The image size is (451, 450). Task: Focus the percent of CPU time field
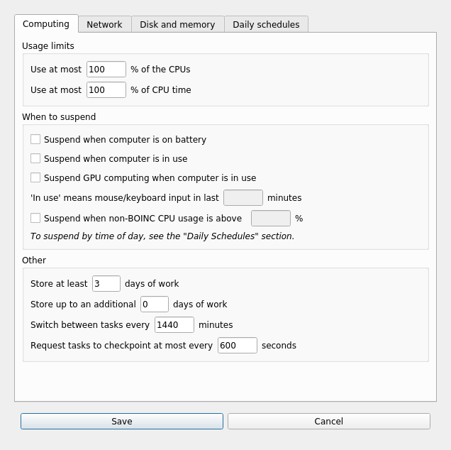click(x=106, y=90)
